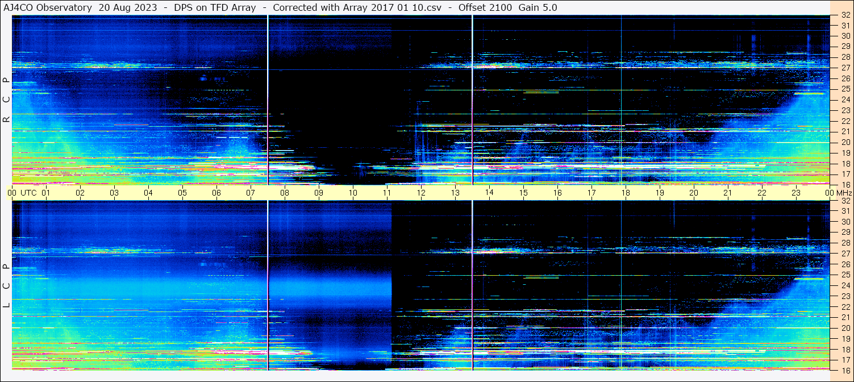Click the LCP panel's vertical 'L C P' label

click(x=6, y=286)
